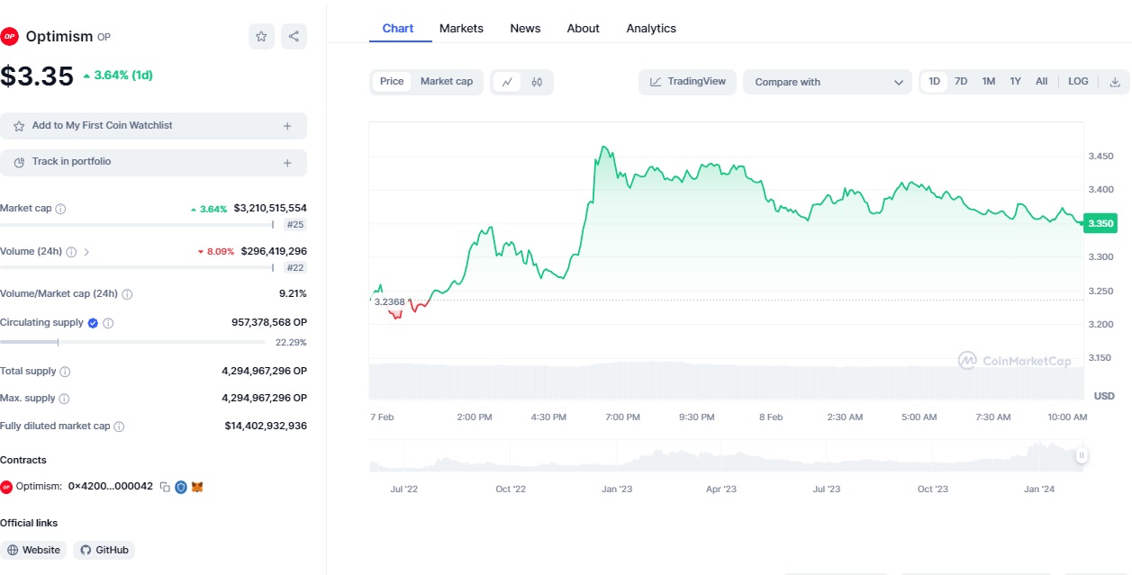Click the info icon beside Circulating supply
Viewport: 1132px width, 575px height.
(108, 323)
